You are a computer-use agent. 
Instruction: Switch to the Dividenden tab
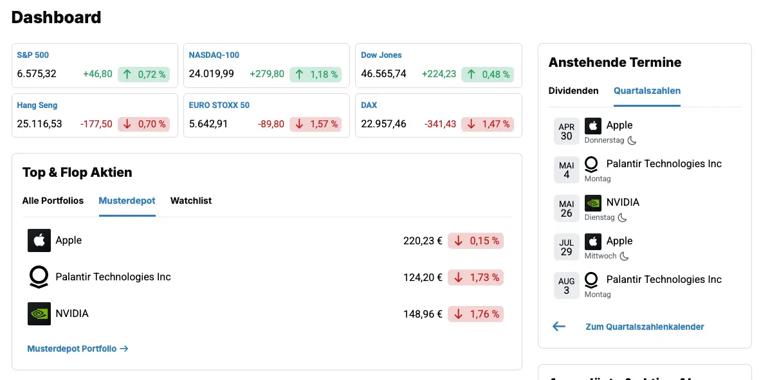(573, 91)
